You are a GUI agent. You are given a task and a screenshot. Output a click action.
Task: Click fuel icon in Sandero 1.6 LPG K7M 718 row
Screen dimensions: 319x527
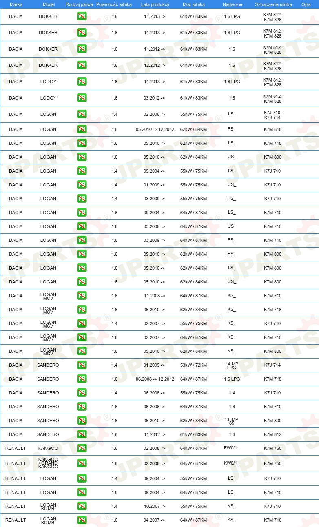(82, 379)
